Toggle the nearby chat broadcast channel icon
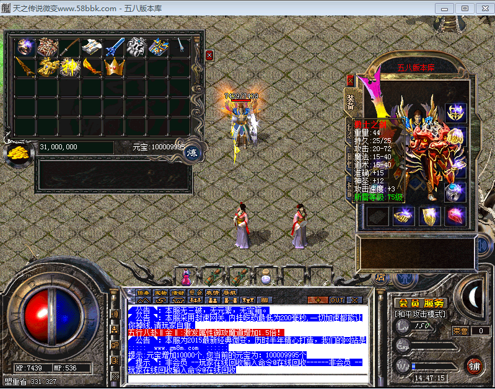495x389 pixels. pyautogui.click(x=115, y=314)
